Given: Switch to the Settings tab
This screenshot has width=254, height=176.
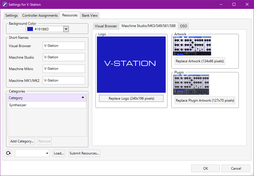Looking at the screenshot, I should (11, 16).
